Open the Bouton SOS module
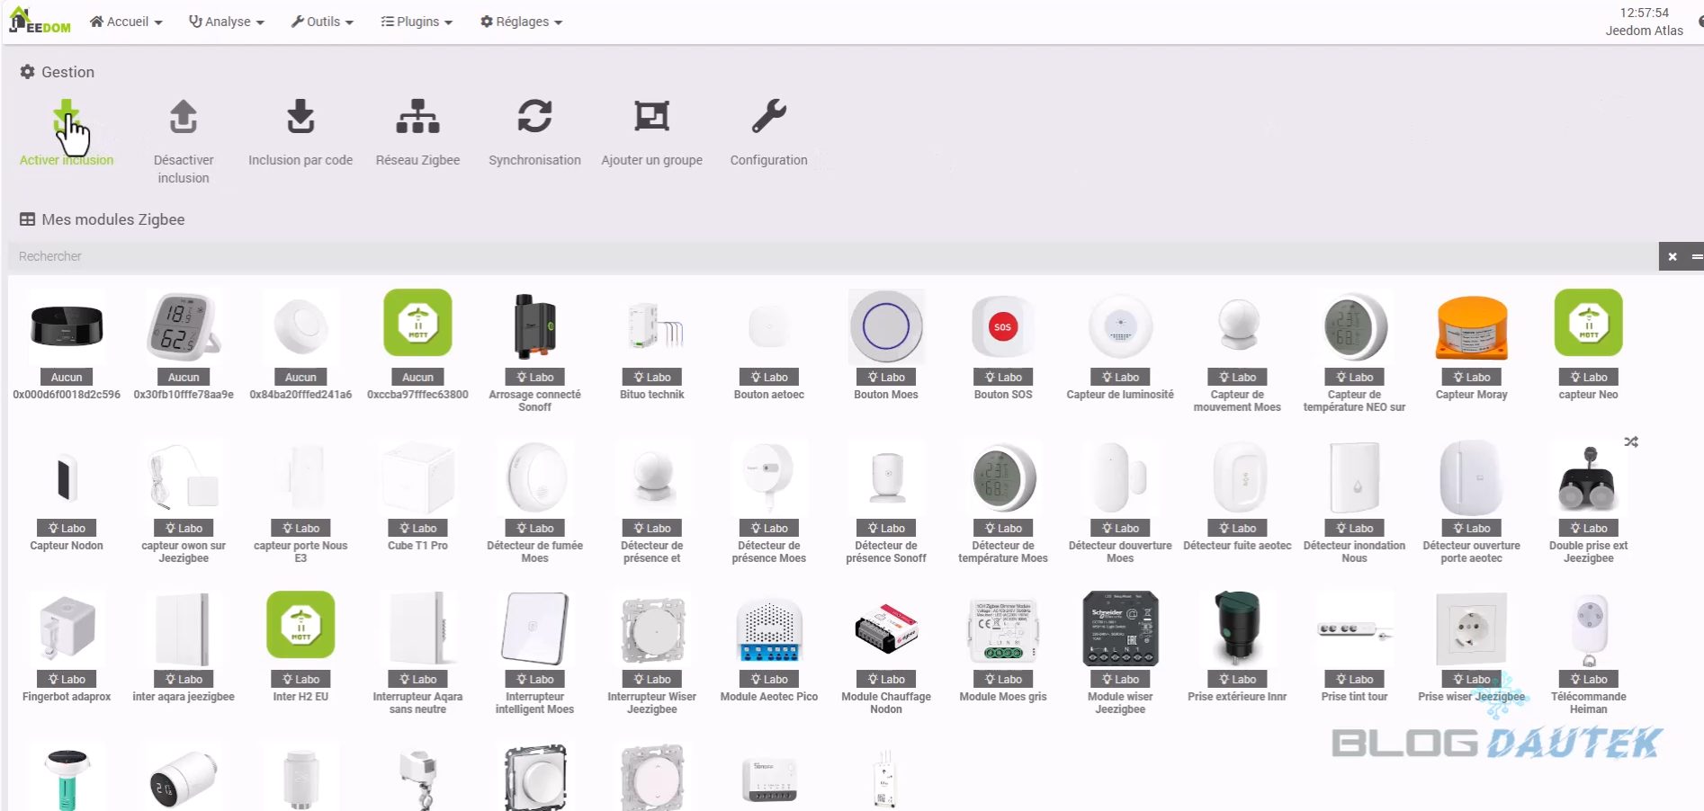The width and height of the screenshot is (1704, 811). (1002, 328)
